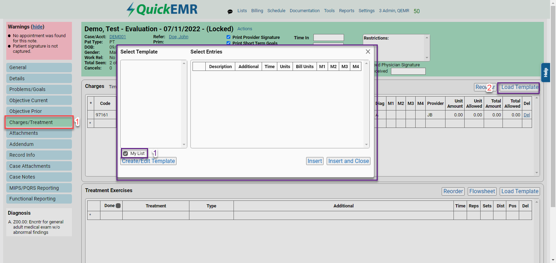Screen dimensions: 556x263
Task: Select the JB provider cell
Action: coord(435,115)
